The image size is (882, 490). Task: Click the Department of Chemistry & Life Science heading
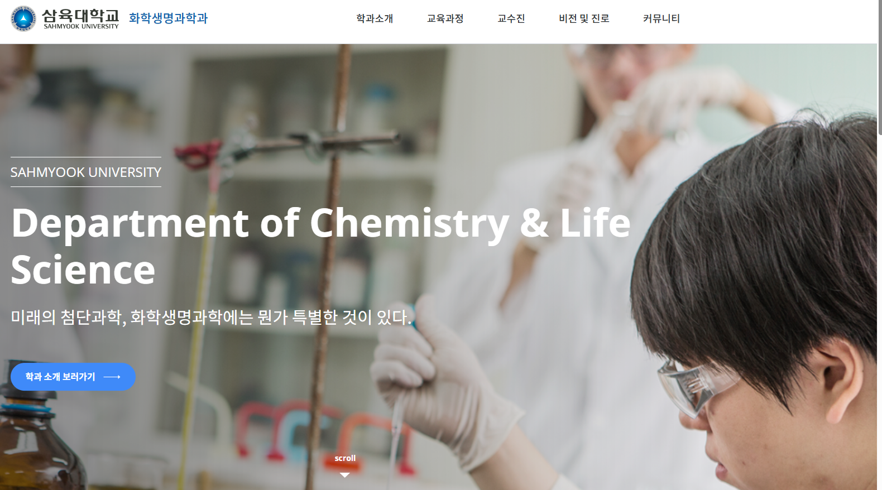pyautogui.click(x=321, y=246)
